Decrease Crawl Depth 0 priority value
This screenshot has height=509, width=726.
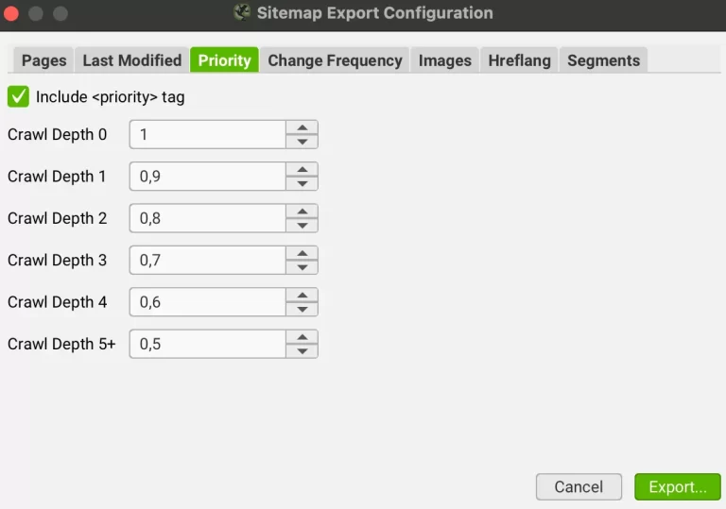click(302, 142)
